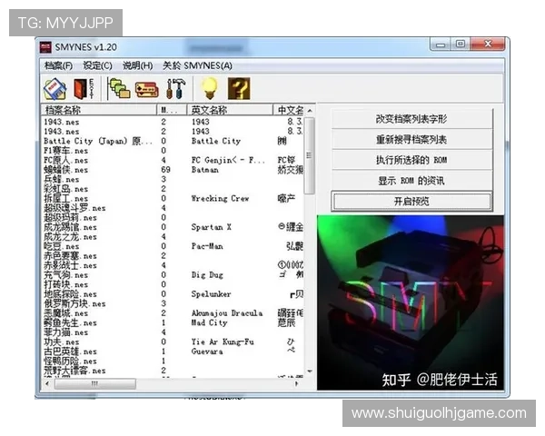
Task: Open the 设定(C) menu
Action: point(97,65)
